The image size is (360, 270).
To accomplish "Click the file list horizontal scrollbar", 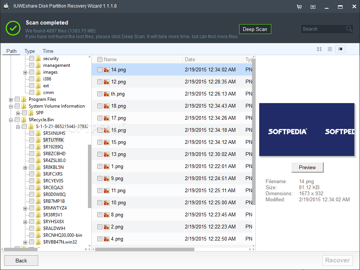I will pyautogui.click(x=145, y=249).
